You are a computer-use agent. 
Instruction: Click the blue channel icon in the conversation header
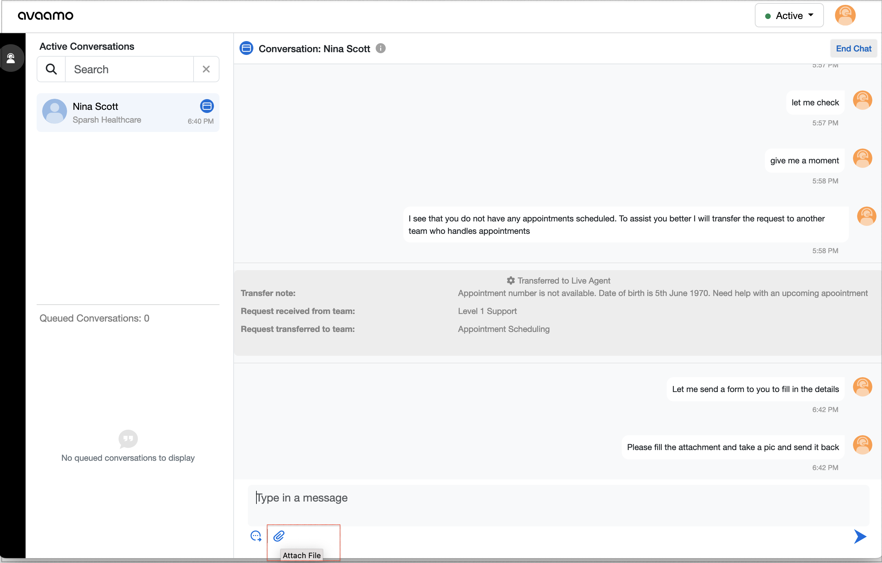(x=246, y=48)
